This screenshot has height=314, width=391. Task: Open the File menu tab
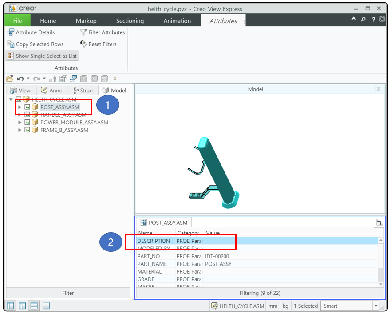coord(17,20)
